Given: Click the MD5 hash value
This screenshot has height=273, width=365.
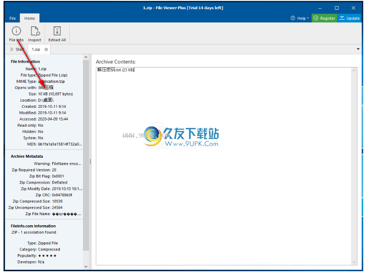Looking at the screenshot, I should click(60, 144).
